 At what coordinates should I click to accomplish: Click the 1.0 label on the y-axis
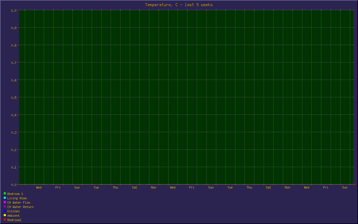tap(13, 10)
